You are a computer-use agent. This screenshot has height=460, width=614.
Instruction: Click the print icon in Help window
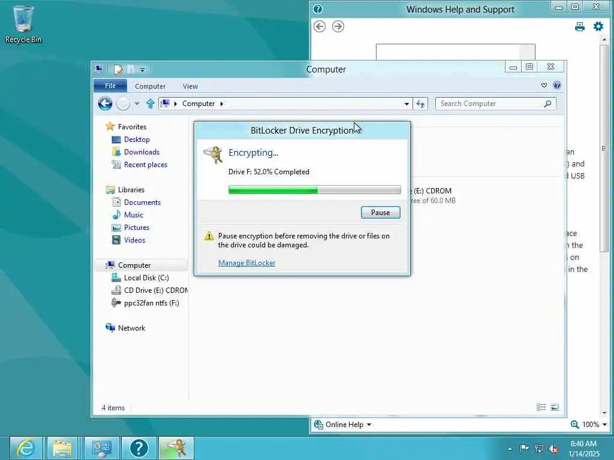click(580, 26)
